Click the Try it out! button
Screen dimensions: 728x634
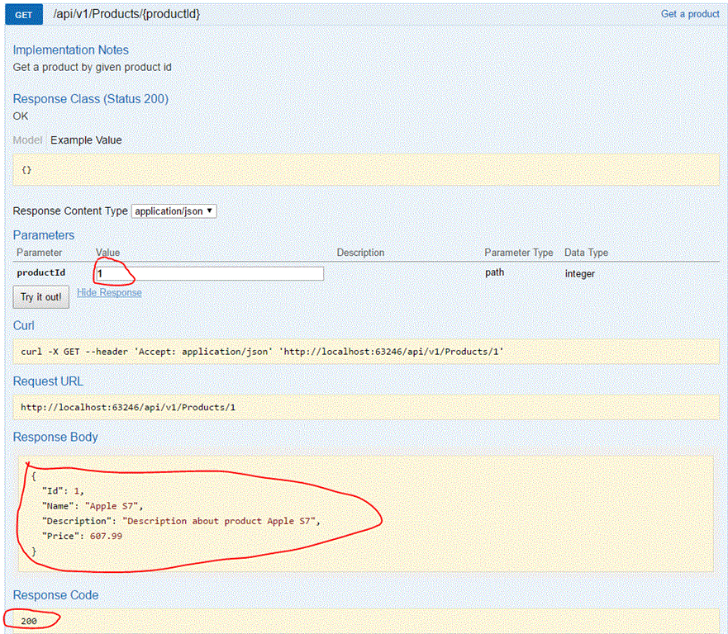tap(40, 297)
